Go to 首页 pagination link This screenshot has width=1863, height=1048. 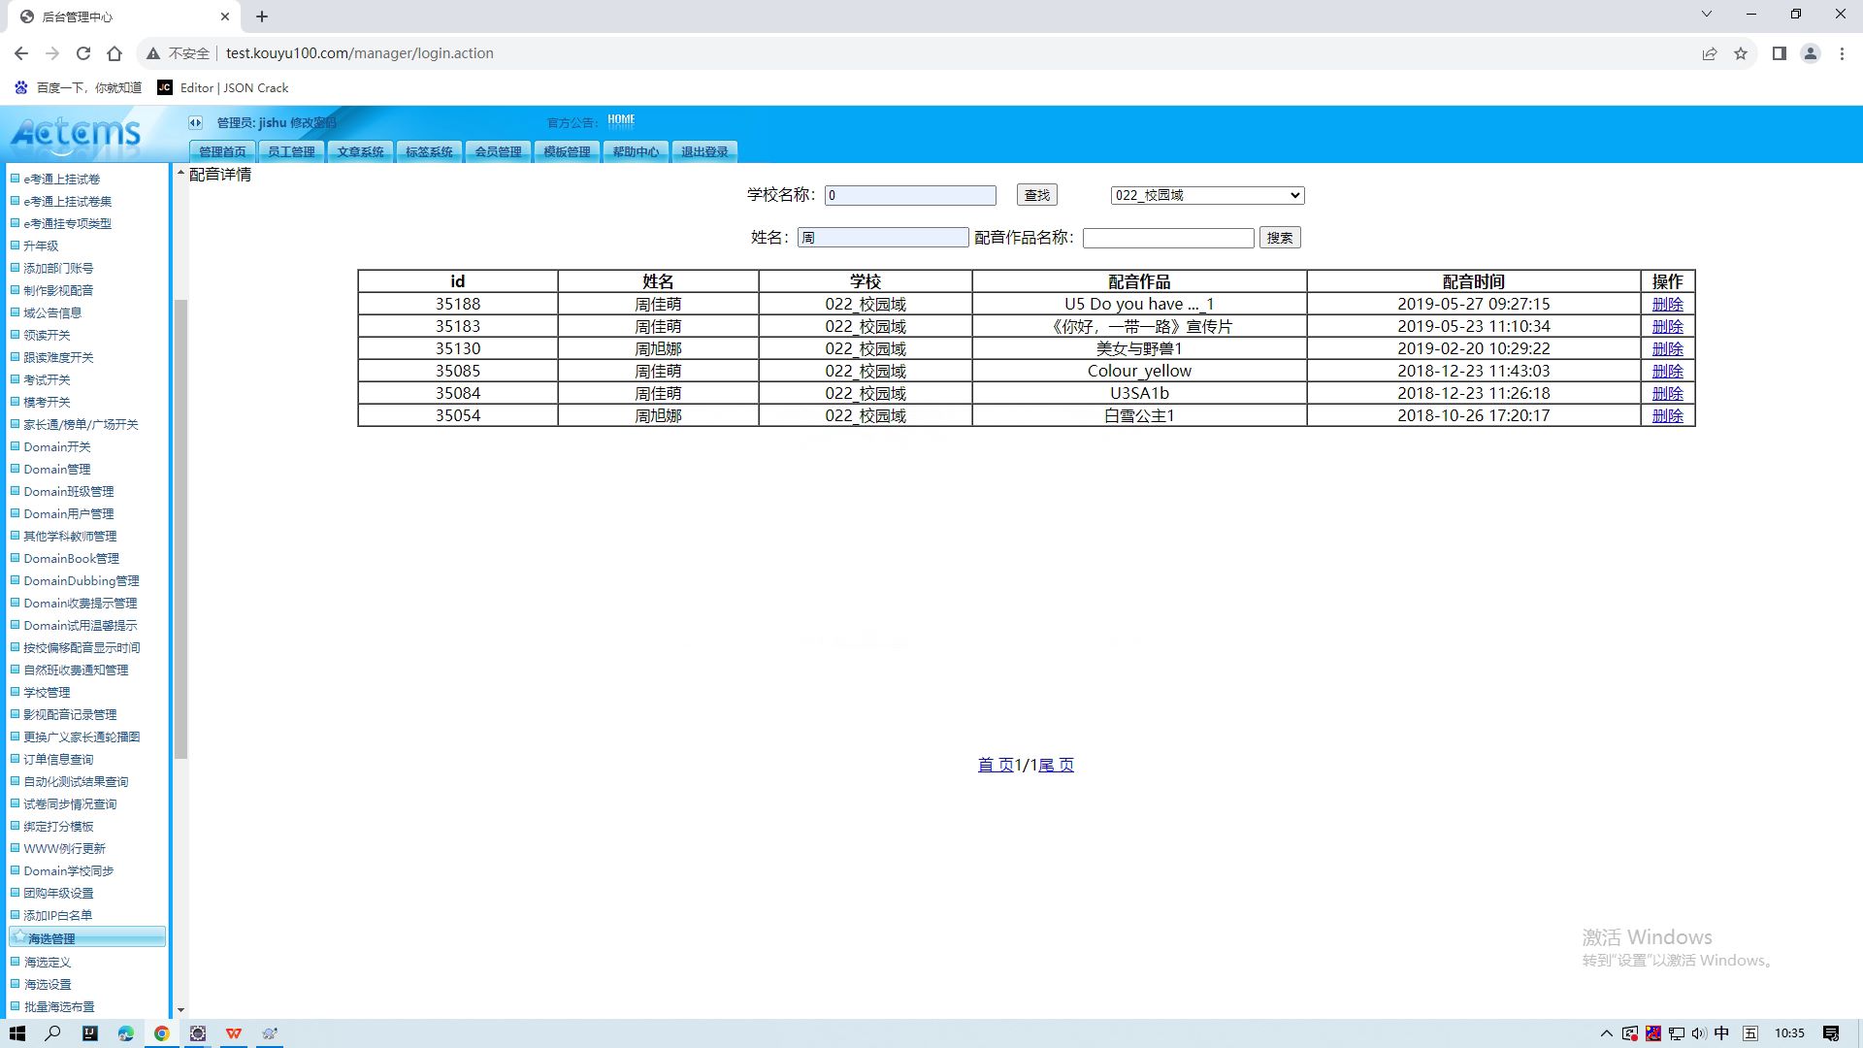[x=996, y=765]
